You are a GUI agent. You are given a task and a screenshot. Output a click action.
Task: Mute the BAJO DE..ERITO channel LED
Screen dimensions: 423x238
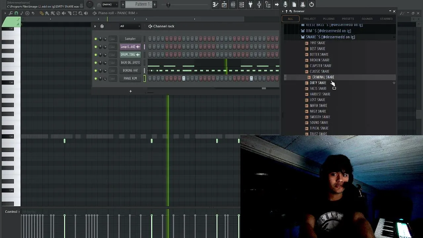click(96, 62)
